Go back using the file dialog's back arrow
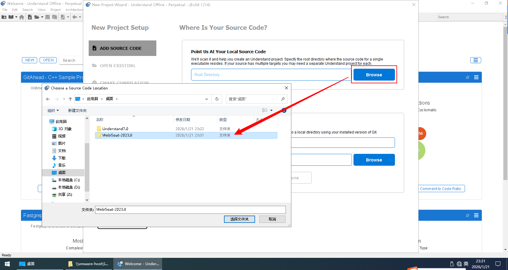Viewport: 508px width, 270px height. point(48,99)
